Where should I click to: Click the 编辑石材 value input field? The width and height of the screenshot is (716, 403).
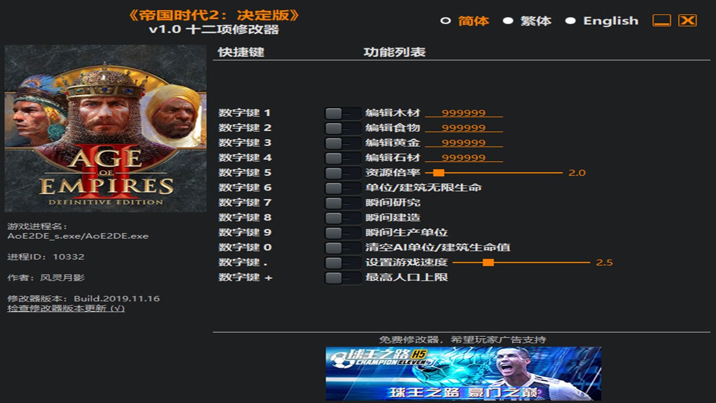pos(464,157)
